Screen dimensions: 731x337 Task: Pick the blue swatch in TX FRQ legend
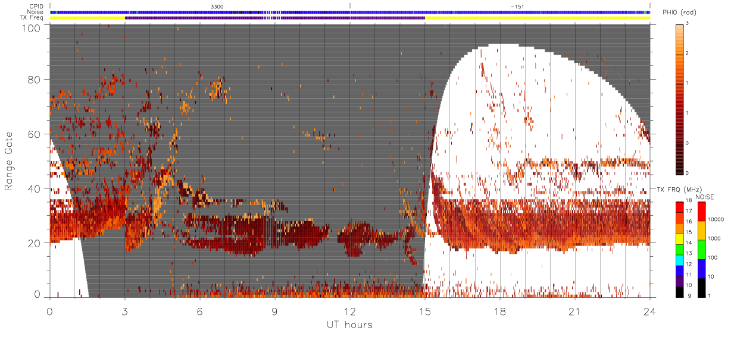point(679,272)
